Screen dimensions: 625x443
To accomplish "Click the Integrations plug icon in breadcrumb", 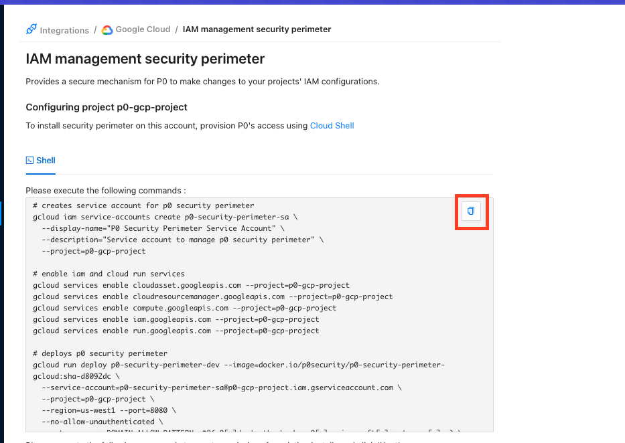I will pos(31,29).
